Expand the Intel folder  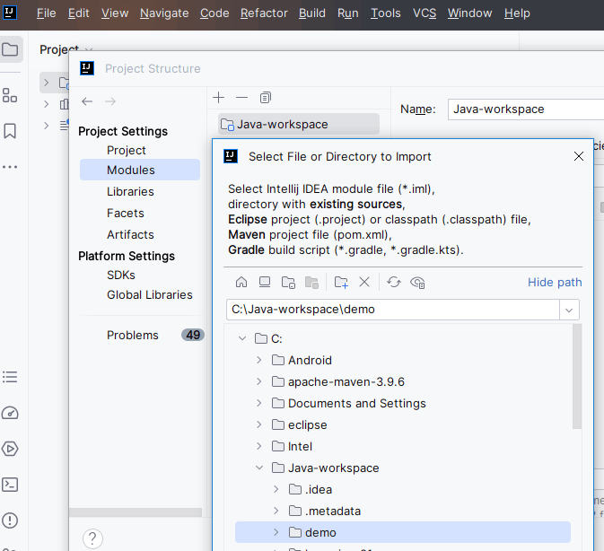[x=259, y=447]
